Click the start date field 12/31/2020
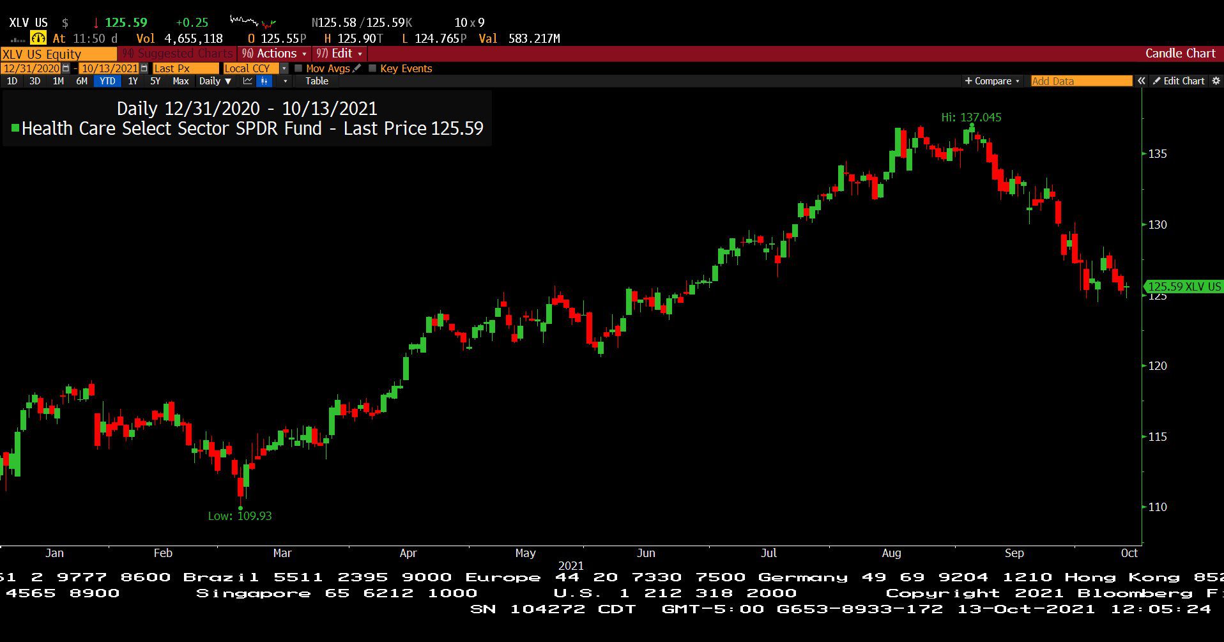This screenshot has height=642, width=1224. [x=31, y=68]
